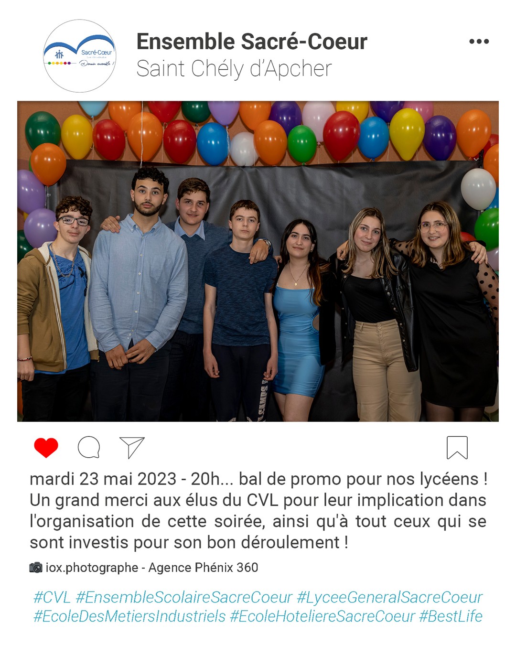Open the #EcoleDesMetiersIndustriels hashtag
This screenshot has height=645, width=516.
click(129, 616)
